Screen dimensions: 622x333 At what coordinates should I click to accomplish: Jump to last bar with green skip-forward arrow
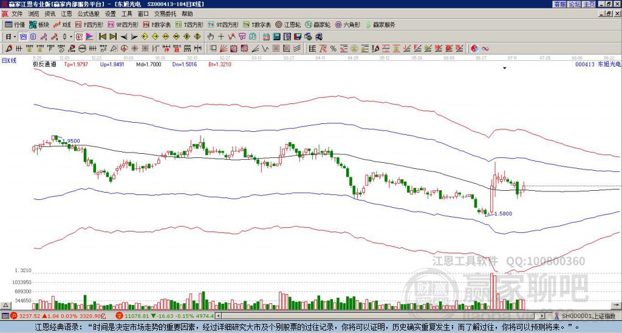click(x=113, y=37)
